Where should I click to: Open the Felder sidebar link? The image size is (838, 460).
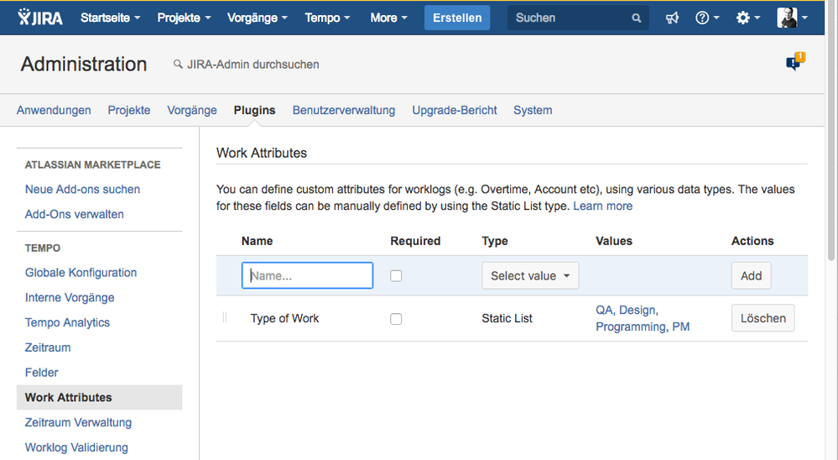[x=42, y=372]
